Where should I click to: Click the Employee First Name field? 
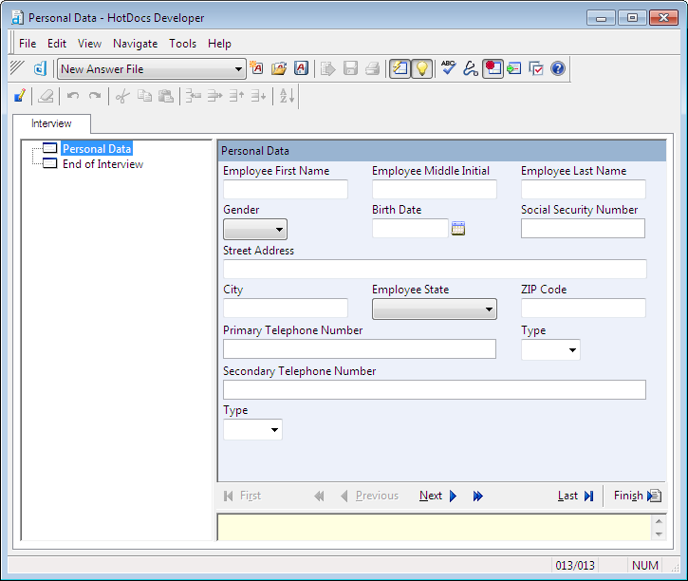286,189
